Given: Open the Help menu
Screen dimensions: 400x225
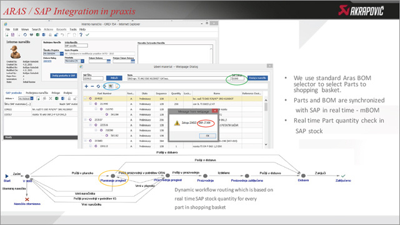Looking at the screenshot, I should coord(82,29).
